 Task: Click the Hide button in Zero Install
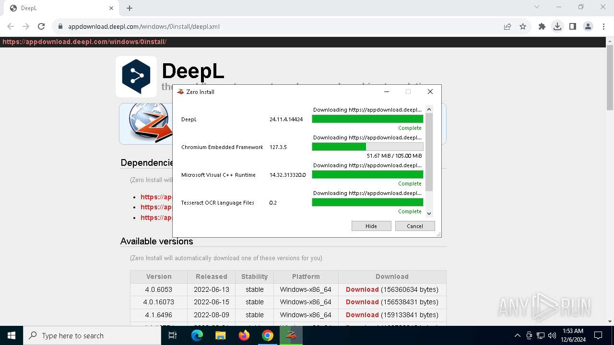[371, 226]
